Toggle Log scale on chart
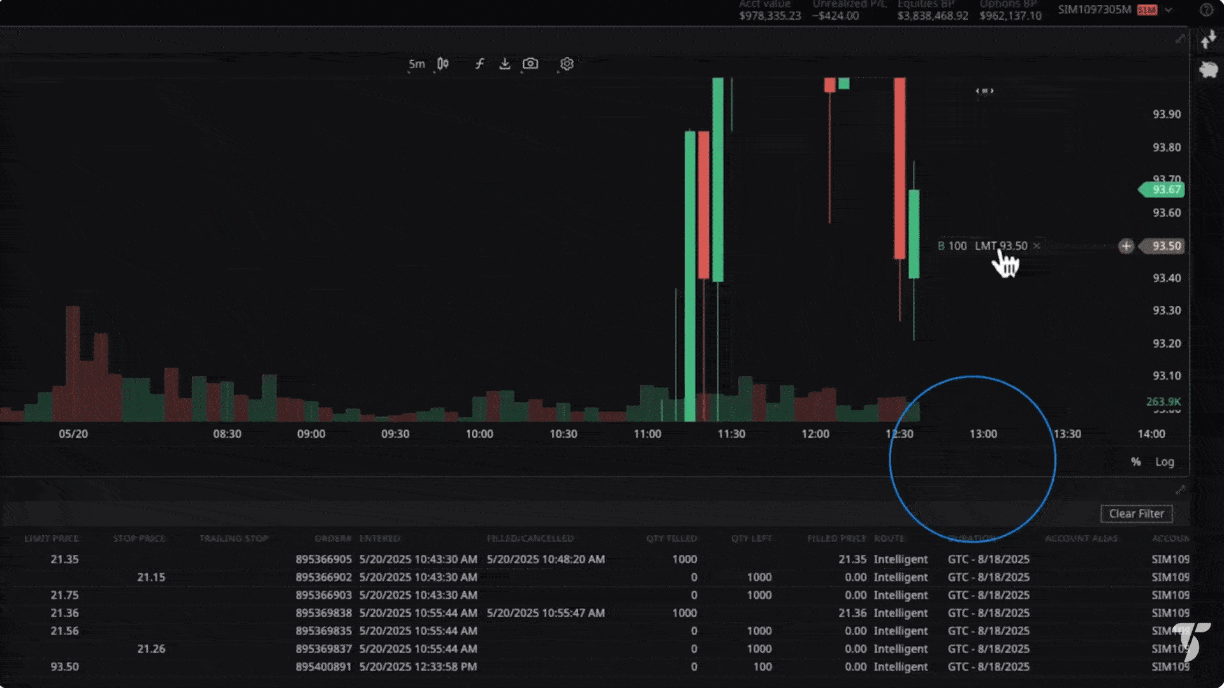1224x688 pixels. (x=1164, y=462)
